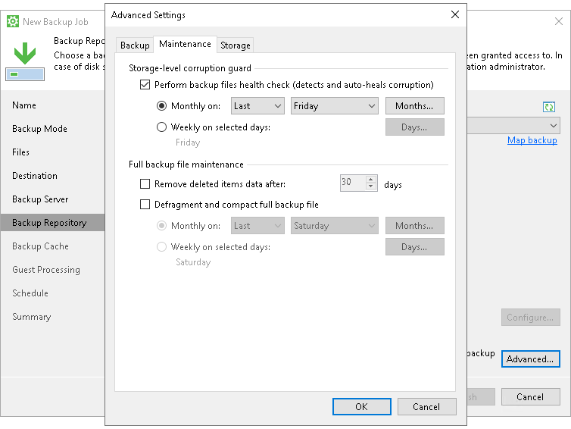Enable Defragment and compact full backup file
This screenshot has height=429, width=571.
[145, 204]
